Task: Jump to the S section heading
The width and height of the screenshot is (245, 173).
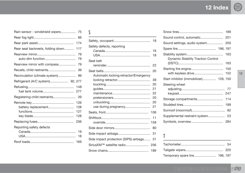Action: coord(90,32)
